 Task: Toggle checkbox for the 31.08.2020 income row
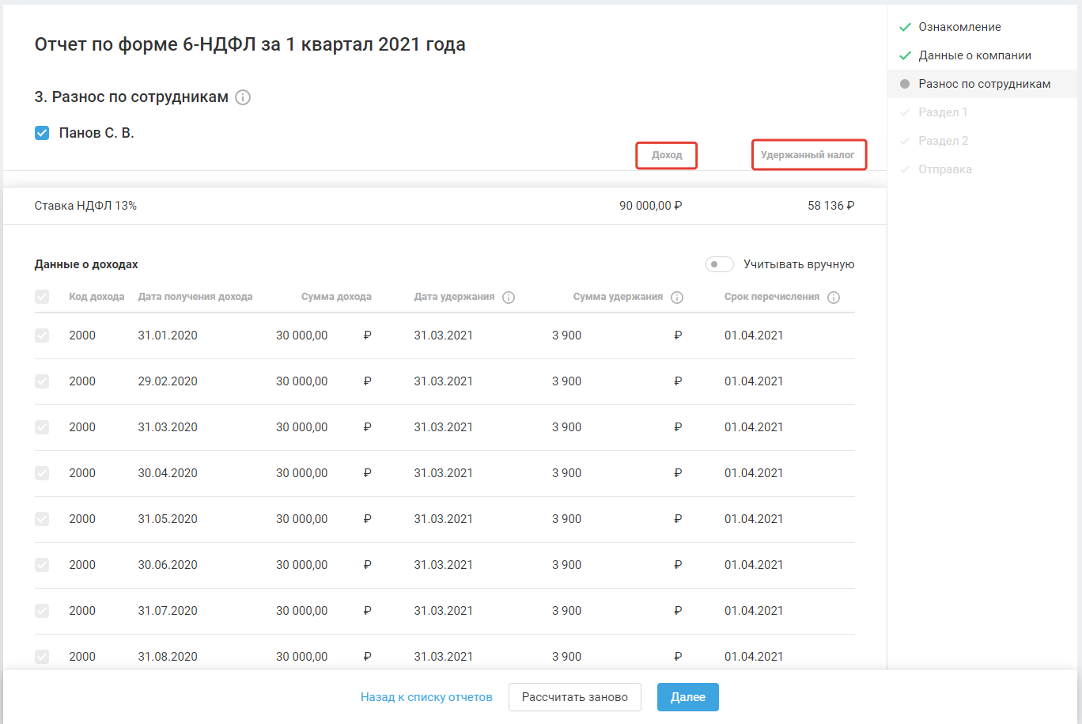(x=42, y=657)
